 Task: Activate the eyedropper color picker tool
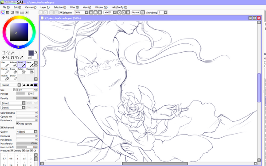(x=21, y=58)
